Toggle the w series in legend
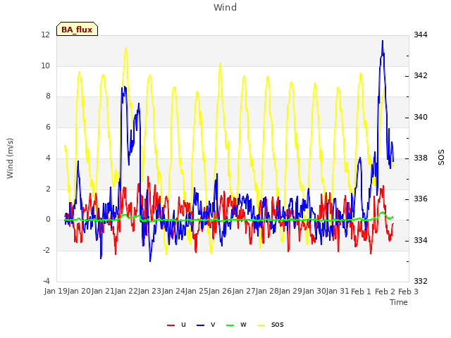Viewport: 451px width, 338px height. 236,325
